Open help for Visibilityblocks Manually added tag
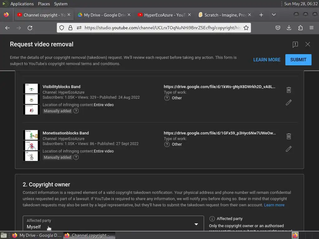 (x=76, y=111)
